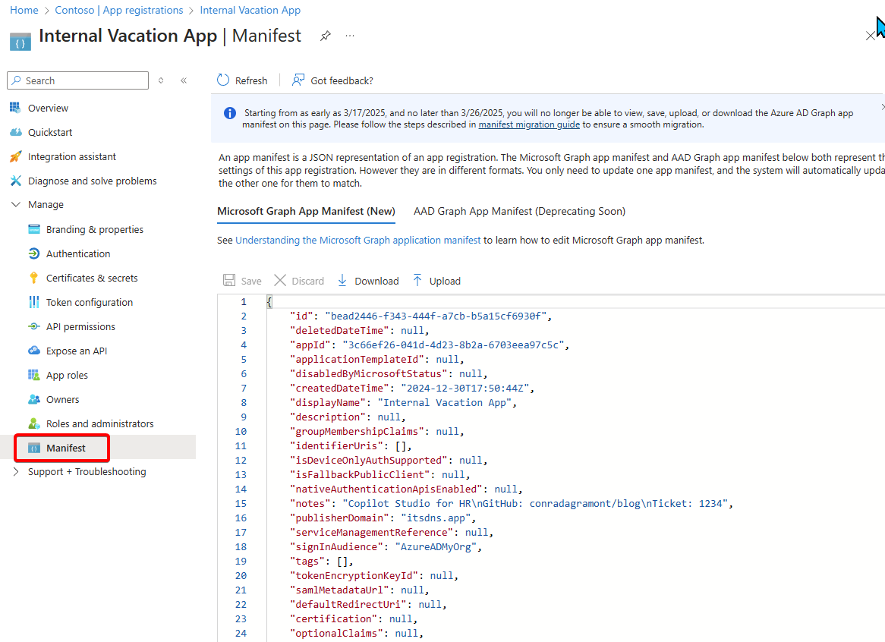The image size is (885, 642).
Task: Click the Download text label
Action: 376,281
